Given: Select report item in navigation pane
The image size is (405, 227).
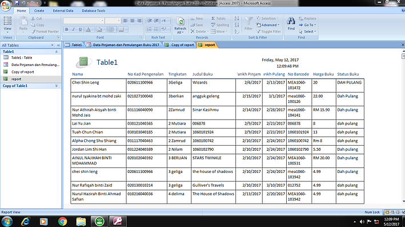Looking at the screenshot, I should pos(31,79).
